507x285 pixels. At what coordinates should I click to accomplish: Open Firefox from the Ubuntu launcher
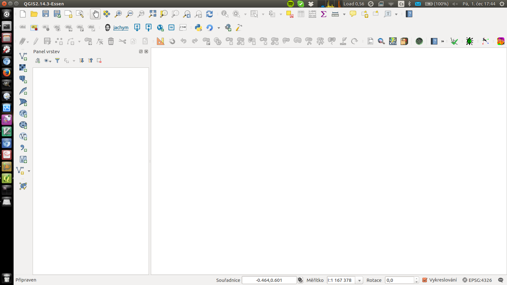point(7,73)
